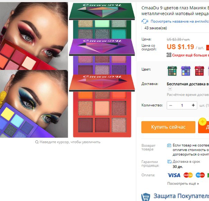The image size is (209, 201).
Task: Select the blue-purple palette color option
Action: coord(186,71)
